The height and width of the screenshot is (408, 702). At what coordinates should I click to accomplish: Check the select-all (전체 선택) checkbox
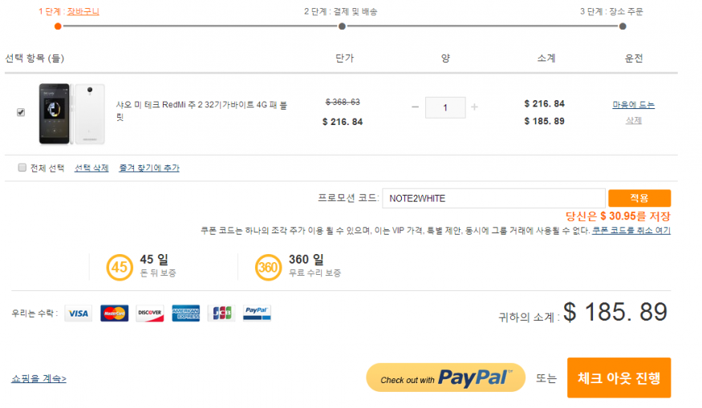tap(22, 168)
